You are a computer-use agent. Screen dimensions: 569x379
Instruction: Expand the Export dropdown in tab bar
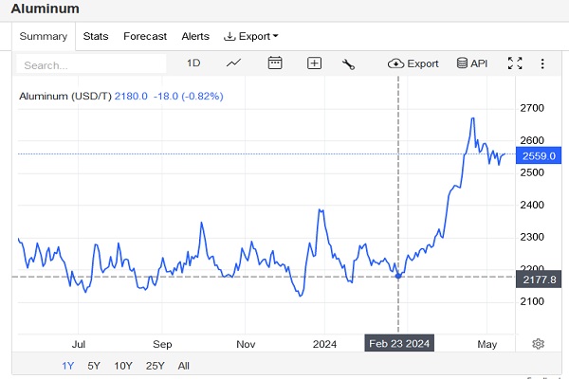pos(251,36)
